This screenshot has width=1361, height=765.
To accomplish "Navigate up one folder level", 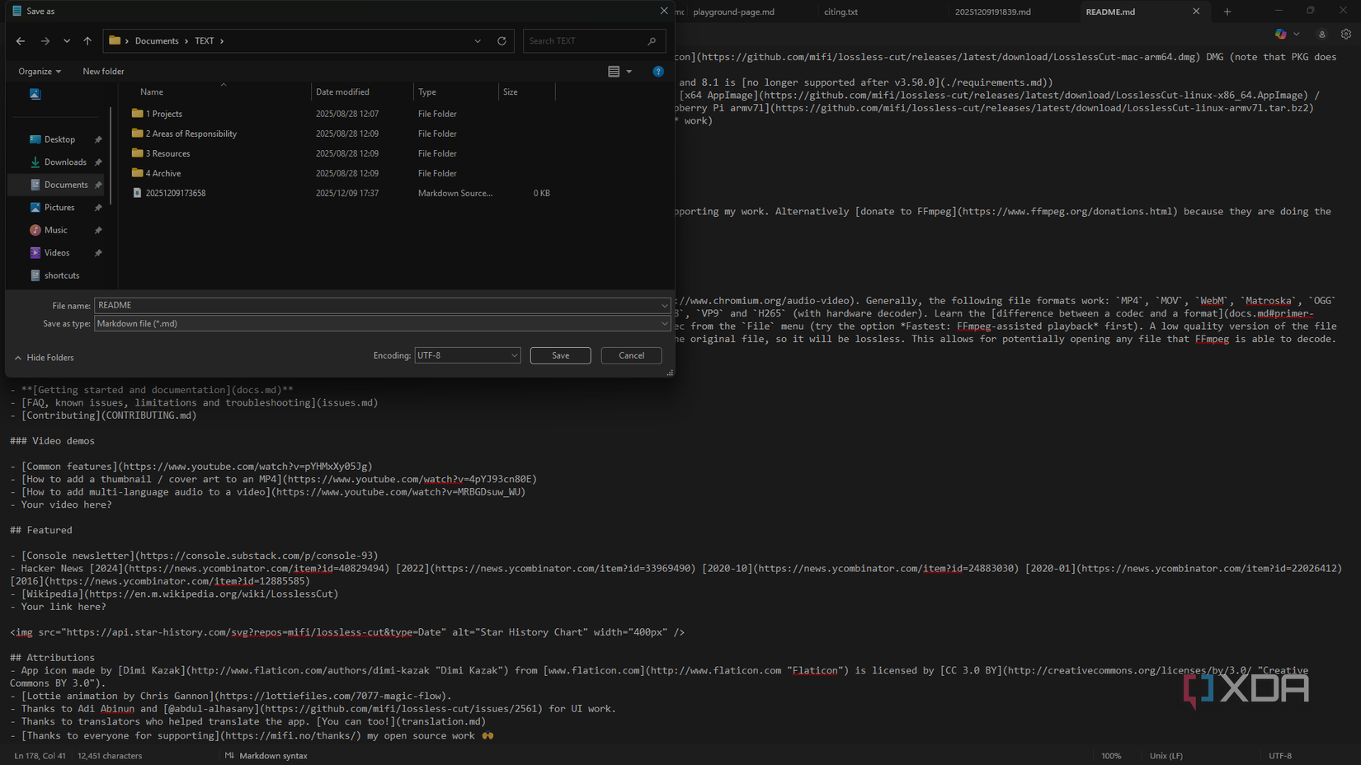I will pos(87,40).
